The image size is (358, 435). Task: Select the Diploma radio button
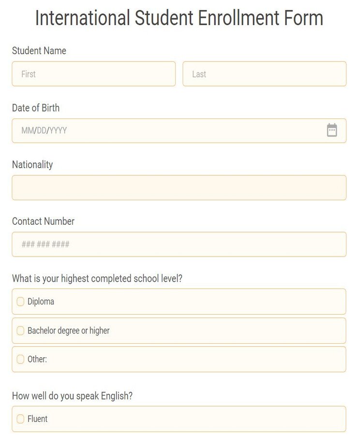[20, 301]
